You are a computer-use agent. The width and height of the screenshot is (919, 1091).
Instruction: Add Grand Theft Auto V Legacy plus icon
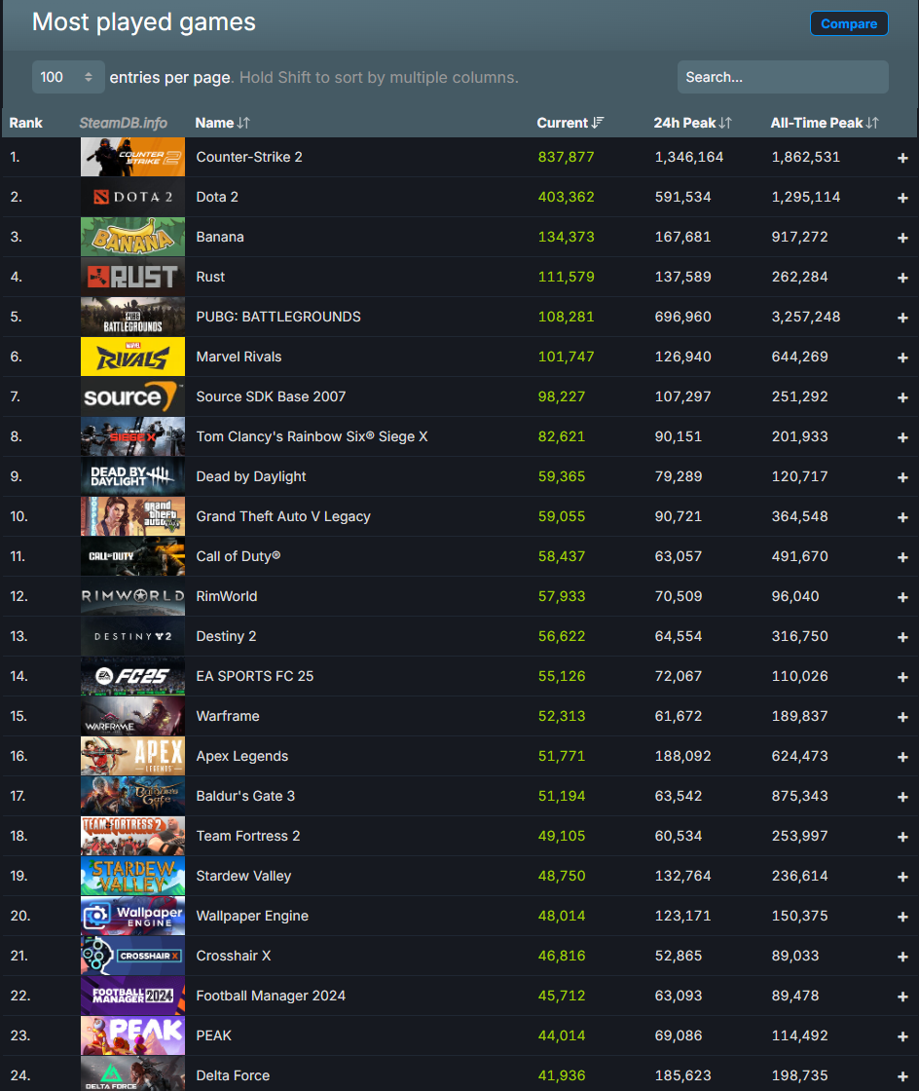pos(902,517)
